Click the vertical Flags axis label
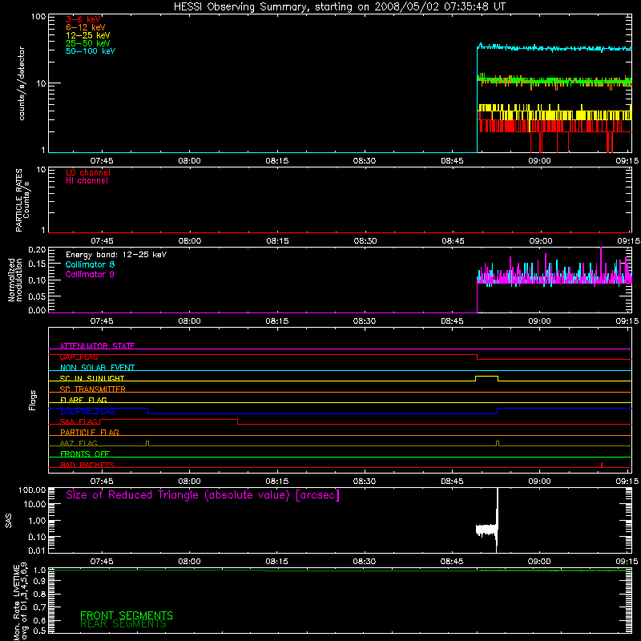 [32, 400]
